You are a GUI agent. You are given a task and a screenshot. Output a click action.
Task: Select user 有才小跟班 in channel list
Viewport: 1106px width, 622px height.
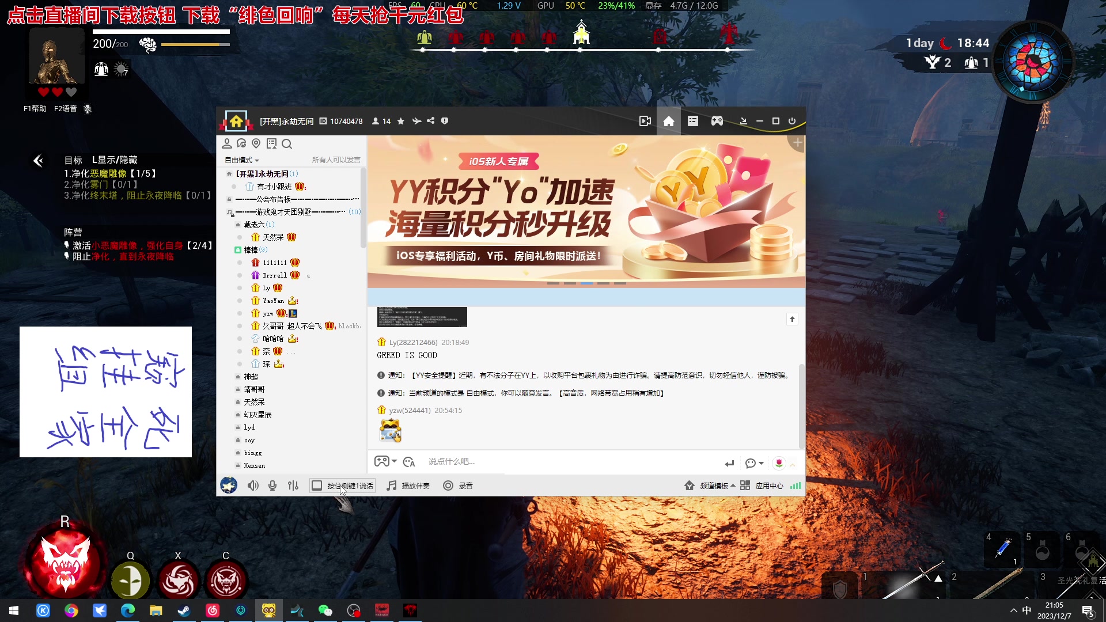click(x=274, y=187)
